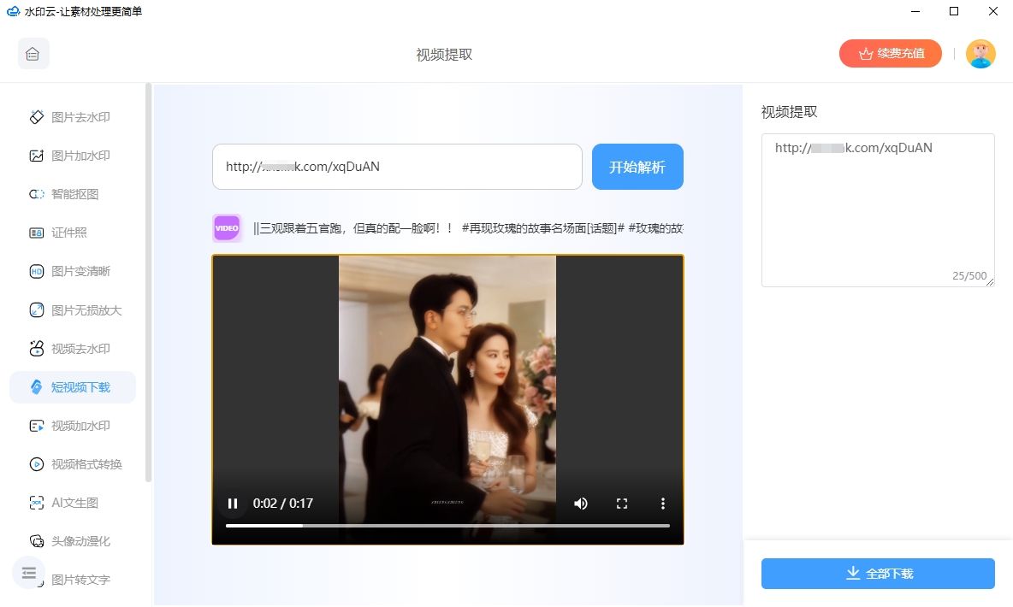Click the 头像动漫化 sidebar icon
This screenshot has height=607, width=1013.
point(37,541)
